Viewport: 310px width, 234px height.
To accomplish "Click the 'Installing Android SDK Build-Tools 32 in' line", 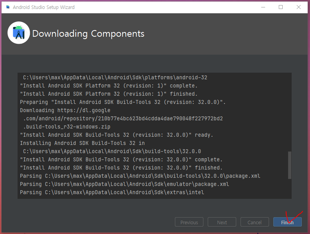I will (x=82, y=143).
